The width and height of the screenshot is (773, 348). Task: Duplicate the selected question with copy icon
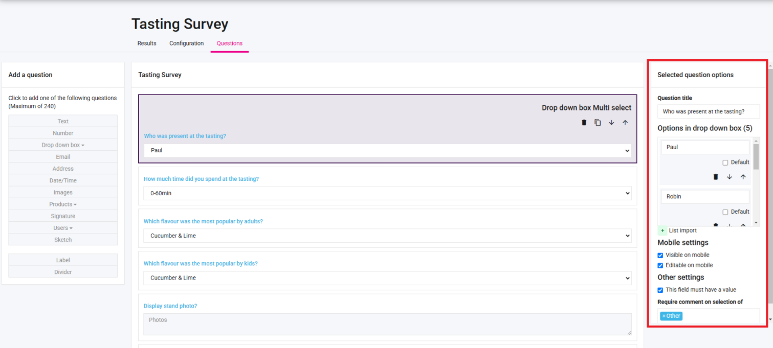click(598, 123)
